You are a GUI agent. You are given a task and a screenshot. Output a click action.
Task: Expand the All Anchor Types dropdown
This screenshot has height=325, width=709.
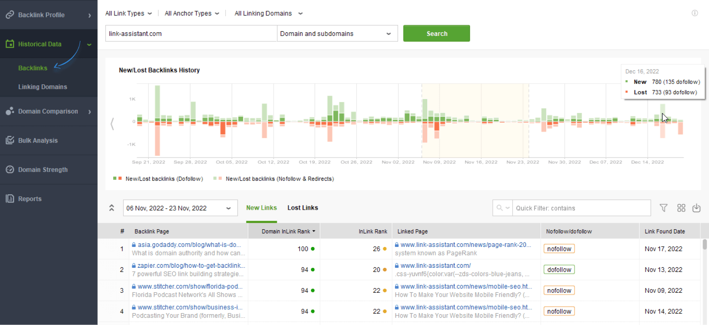click(x=192, y=13)
